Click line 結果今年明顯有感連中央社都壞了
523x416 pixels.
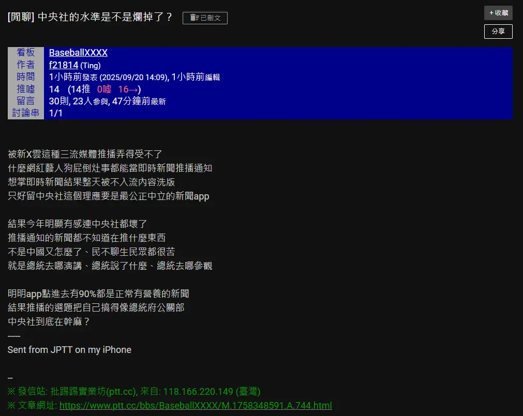[x=78, y=224]
